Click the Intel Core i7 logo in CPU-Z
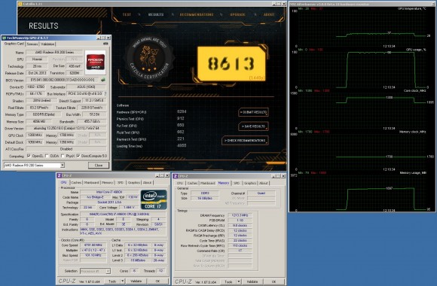The height and width of the screenshot is (286, 437). 154,199
